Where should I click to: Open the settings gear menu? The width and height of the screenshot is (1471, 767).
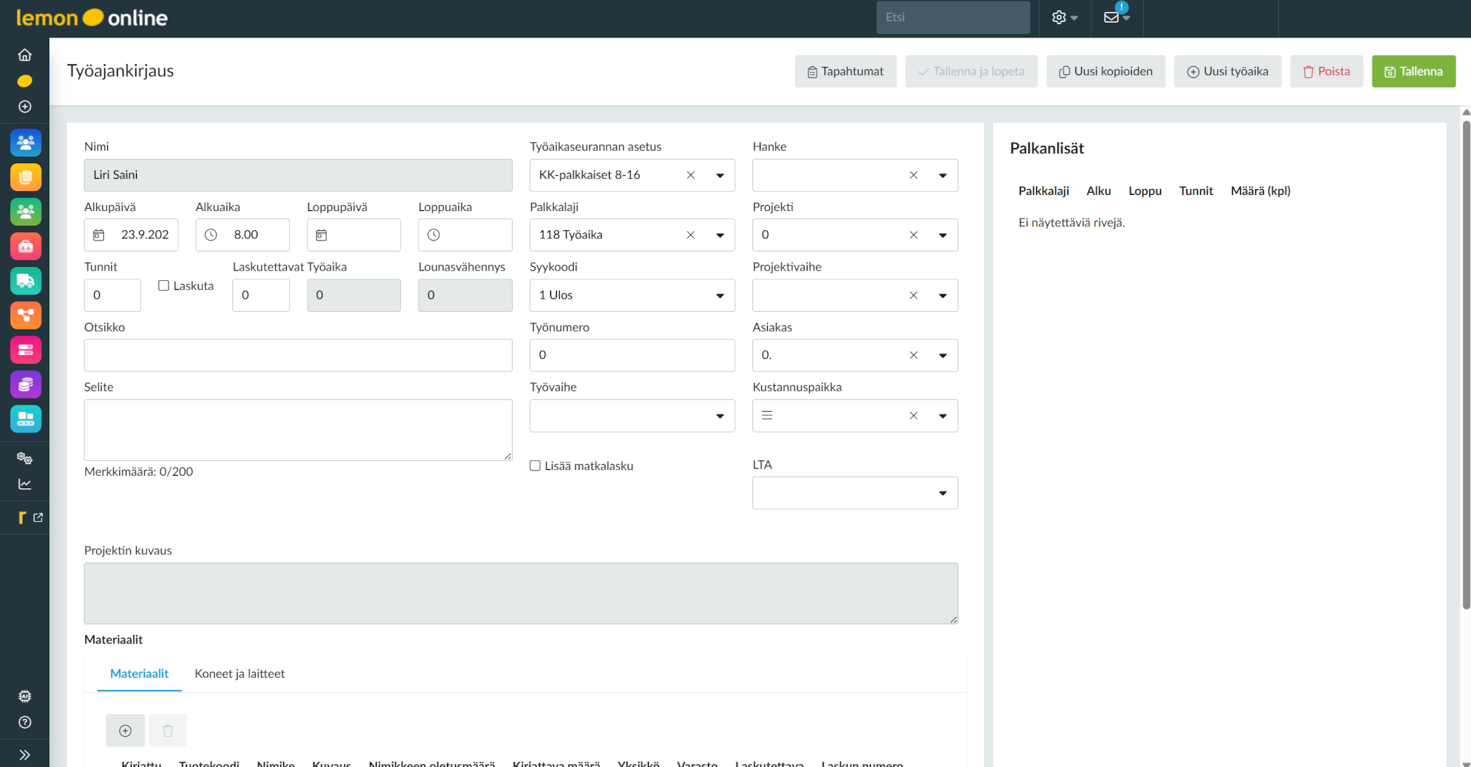click(x=1064, y=18)
